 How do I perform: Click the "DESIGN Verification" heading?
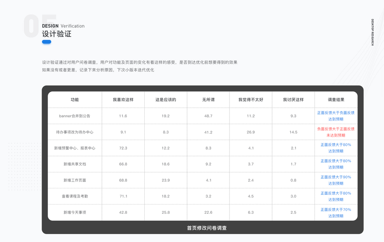[x=63, y=26]
